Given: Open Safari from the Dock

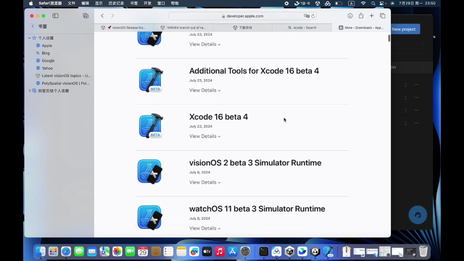Looking at the screenshot, I should pyautogui.click(x=66, y=251).
